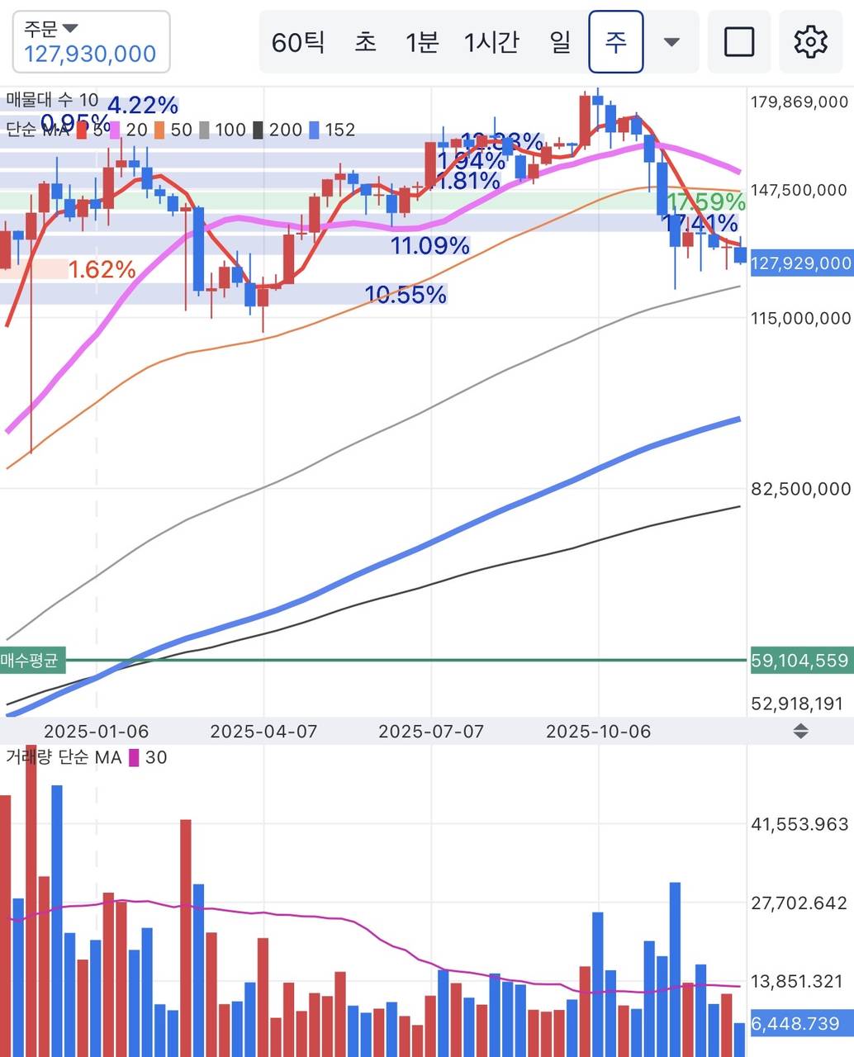
Task: Click the fullscreen square icon beside settings
Action: point(738,41)
